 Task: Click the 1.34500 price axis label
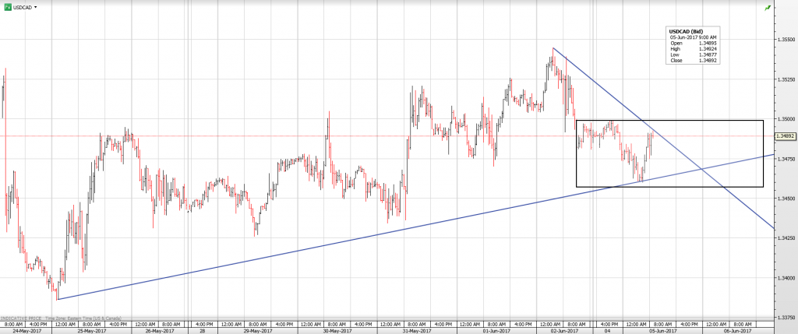click(x=786, y=199)
